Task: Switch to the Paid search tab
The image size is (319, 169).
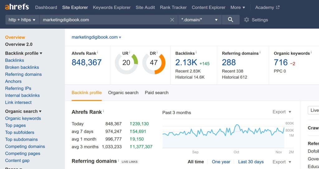Action: [157, 93]
